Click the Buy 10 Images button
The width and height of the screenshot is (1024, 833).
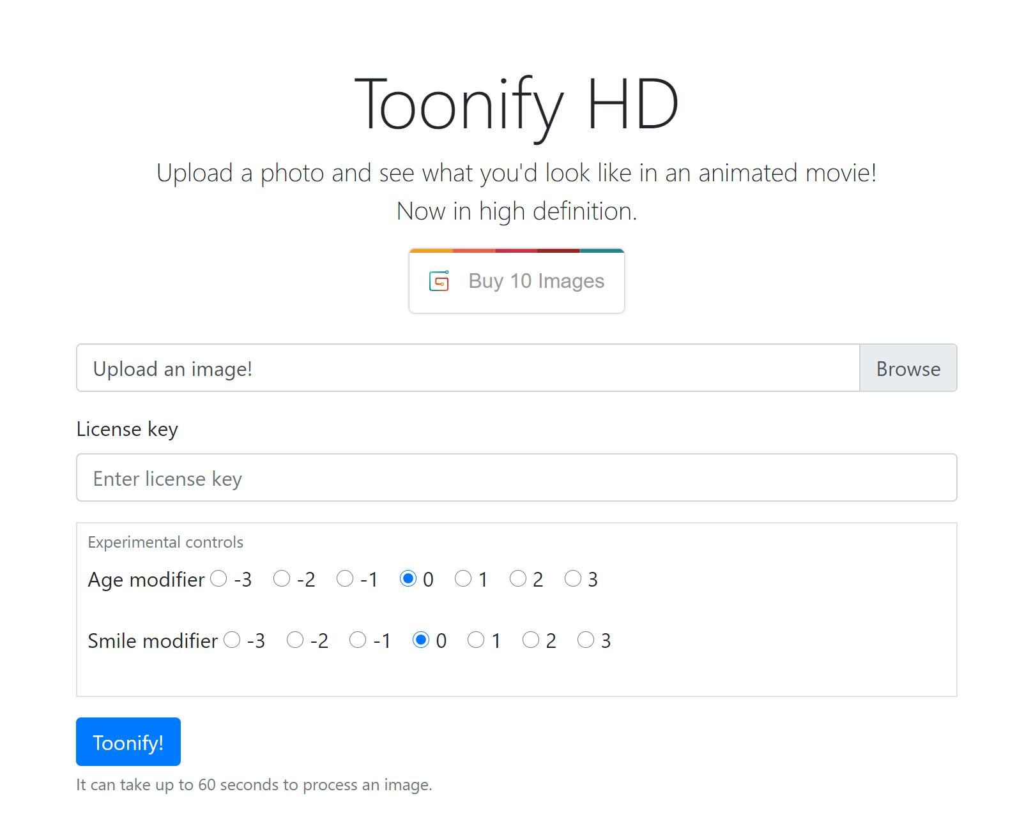point(516,281)
